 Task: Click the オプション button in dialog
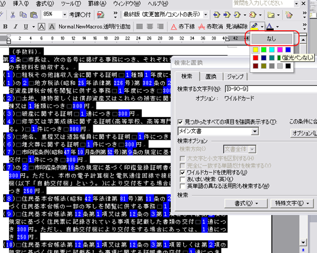point(304,133)
